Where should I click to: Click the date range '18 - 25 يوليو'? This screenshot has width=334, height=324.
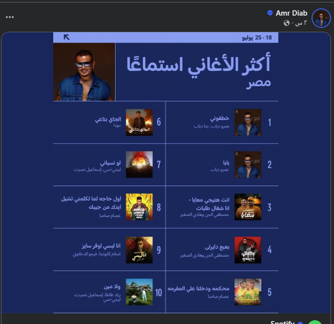coord(257,38)
